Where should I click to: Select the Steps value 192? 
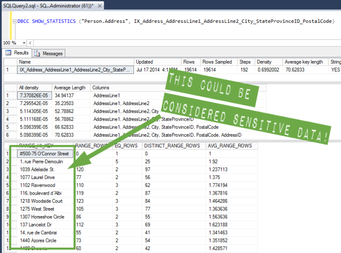click(x=246, y=70)
